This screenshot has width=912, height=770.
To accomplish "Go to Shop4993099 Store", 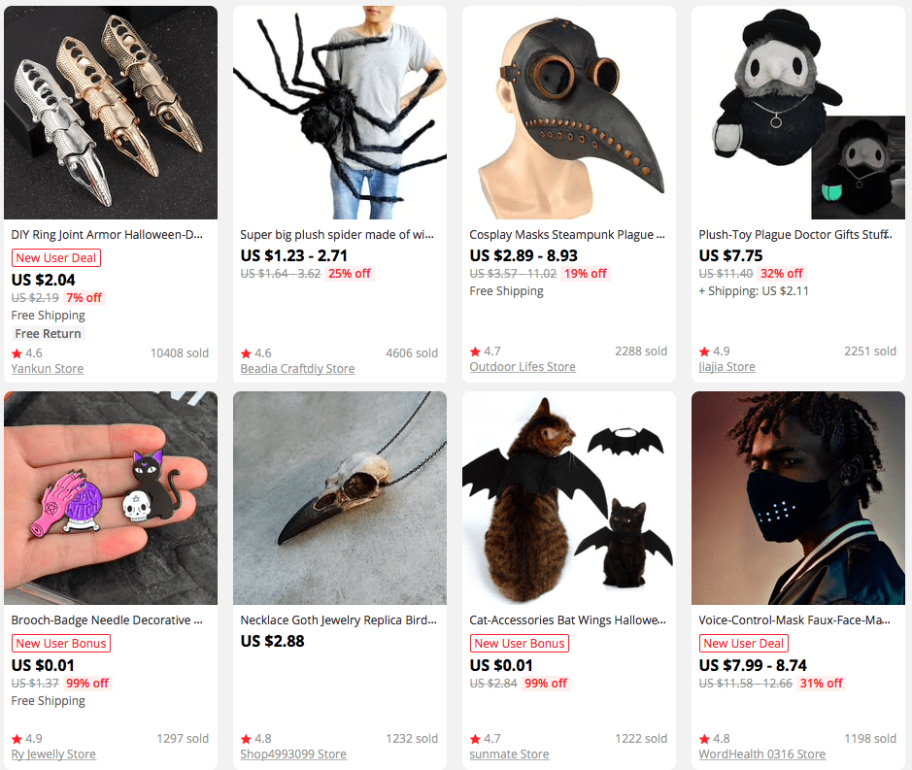I will (293, 754).
